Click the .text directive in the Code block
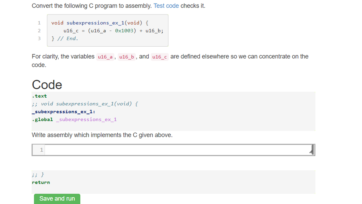362x204 pixels. [39, 96]
